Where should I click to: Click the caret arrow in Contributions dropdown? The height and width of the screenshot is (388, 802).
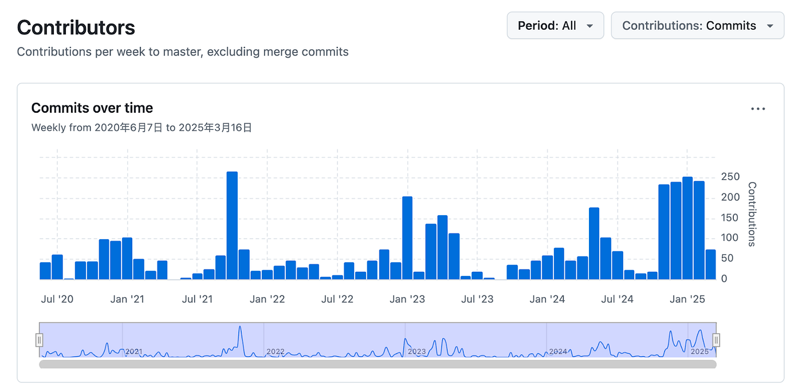770,26
